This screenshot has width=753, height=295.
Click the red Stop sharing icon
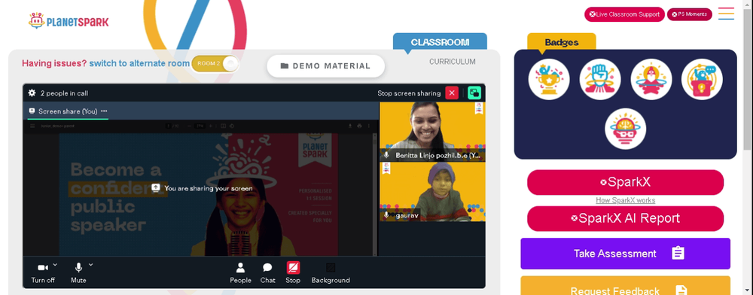[293, 268]
